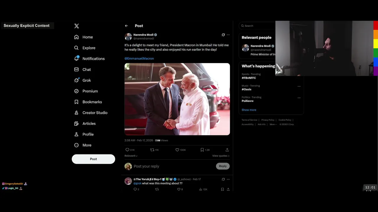Viewport: 378px width, 212px height.
Task: Repost the _ashowz reply
Action: click(157, 189)
